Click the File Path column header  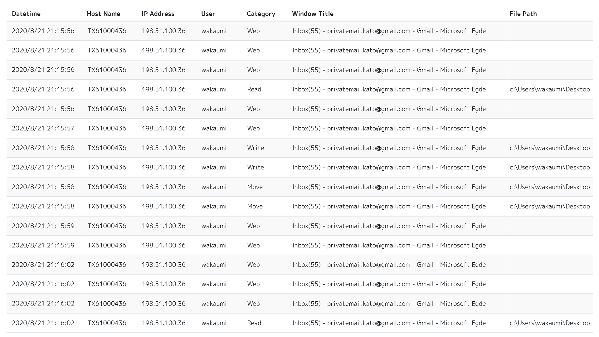[x=523, y=14]
